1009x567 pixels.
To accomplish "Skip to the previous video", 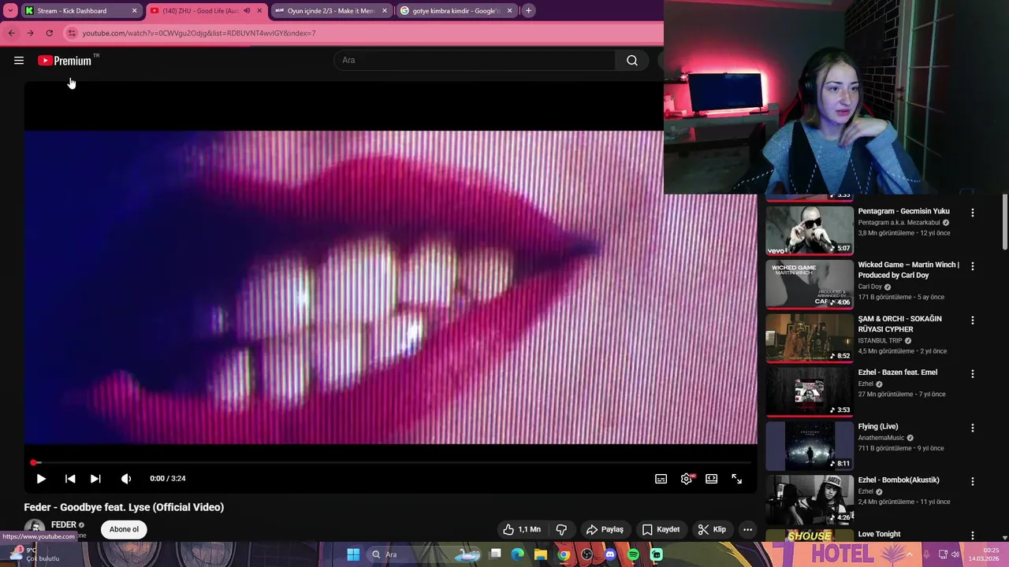I will tap(70, 479).
